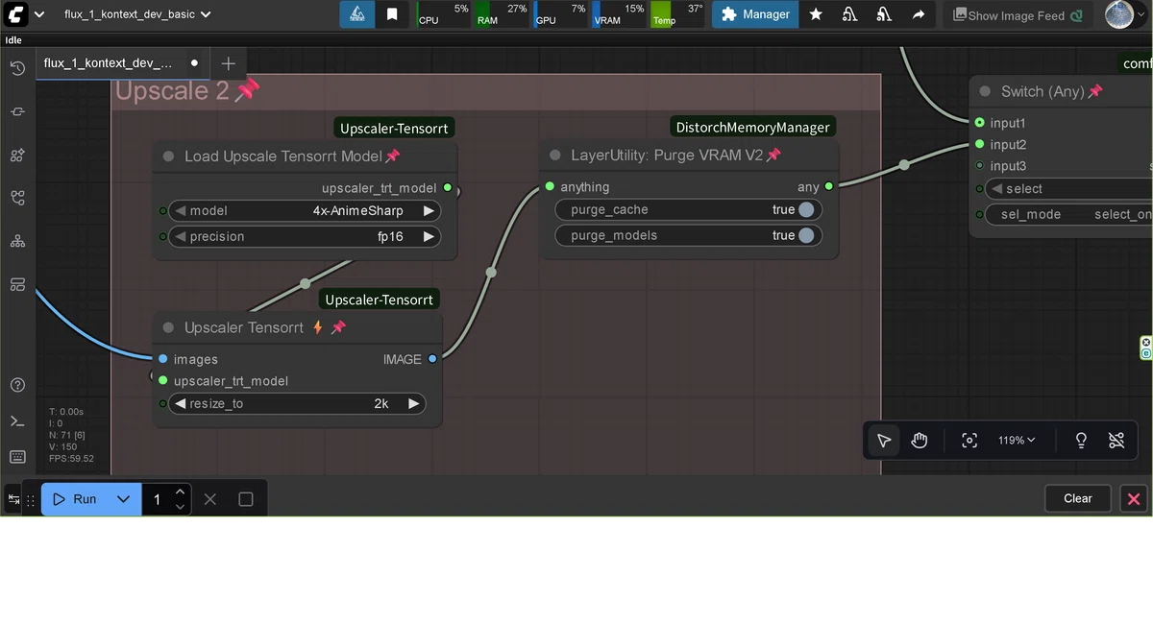Click previous arrow on resize_to selector
Viewport: 1153px width, 624px height.
(x=180, y=404)
